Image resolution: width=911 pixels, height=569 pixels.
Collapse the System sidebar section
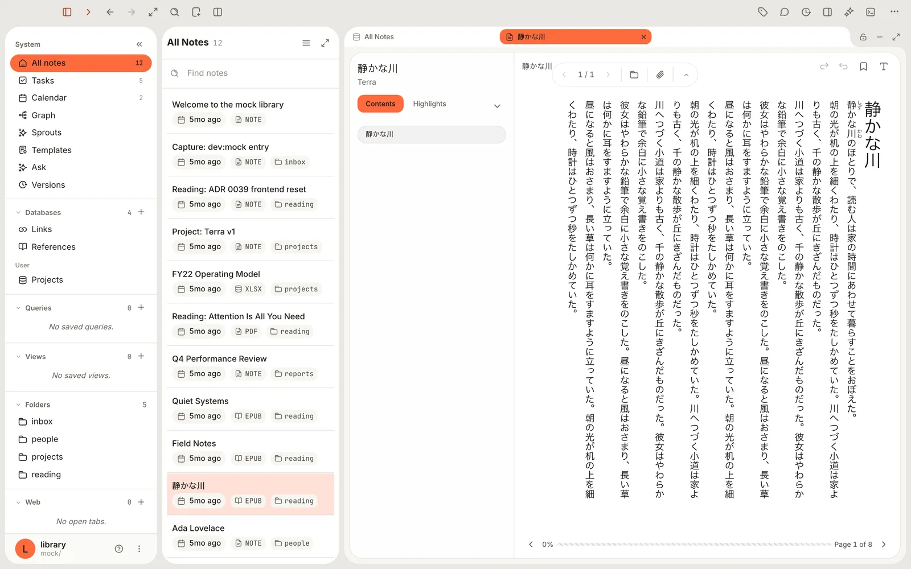(139, 44)
